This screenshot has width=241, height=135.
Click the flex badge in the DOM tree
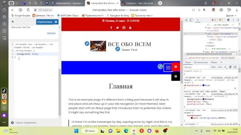tap(220, 40)
